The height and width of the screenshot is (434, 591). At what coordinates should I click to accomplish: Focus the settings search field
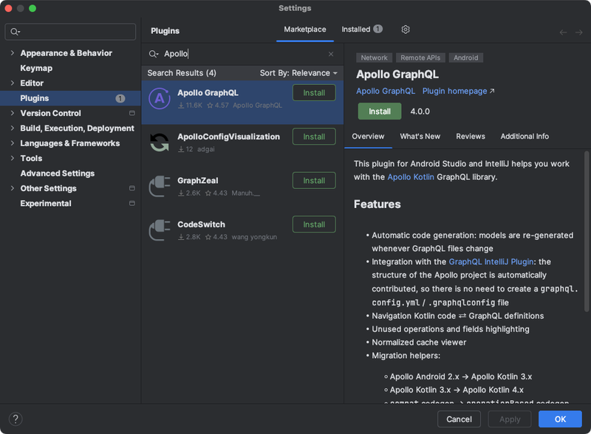coord(70,32)
